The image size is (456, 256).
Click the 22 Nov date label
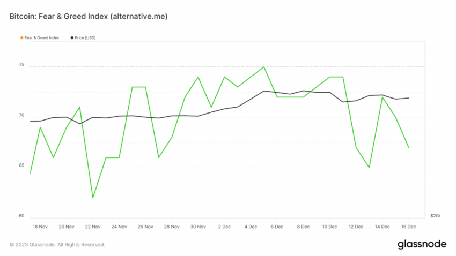click(93, 227)
